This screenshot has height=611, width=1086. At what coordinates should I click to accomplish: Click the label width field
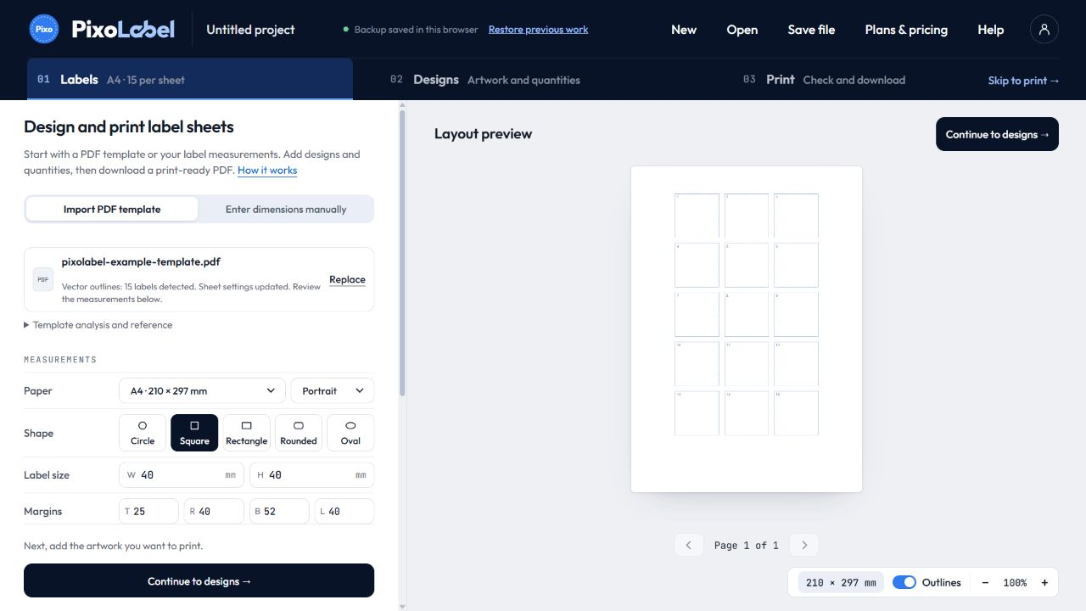182,475
